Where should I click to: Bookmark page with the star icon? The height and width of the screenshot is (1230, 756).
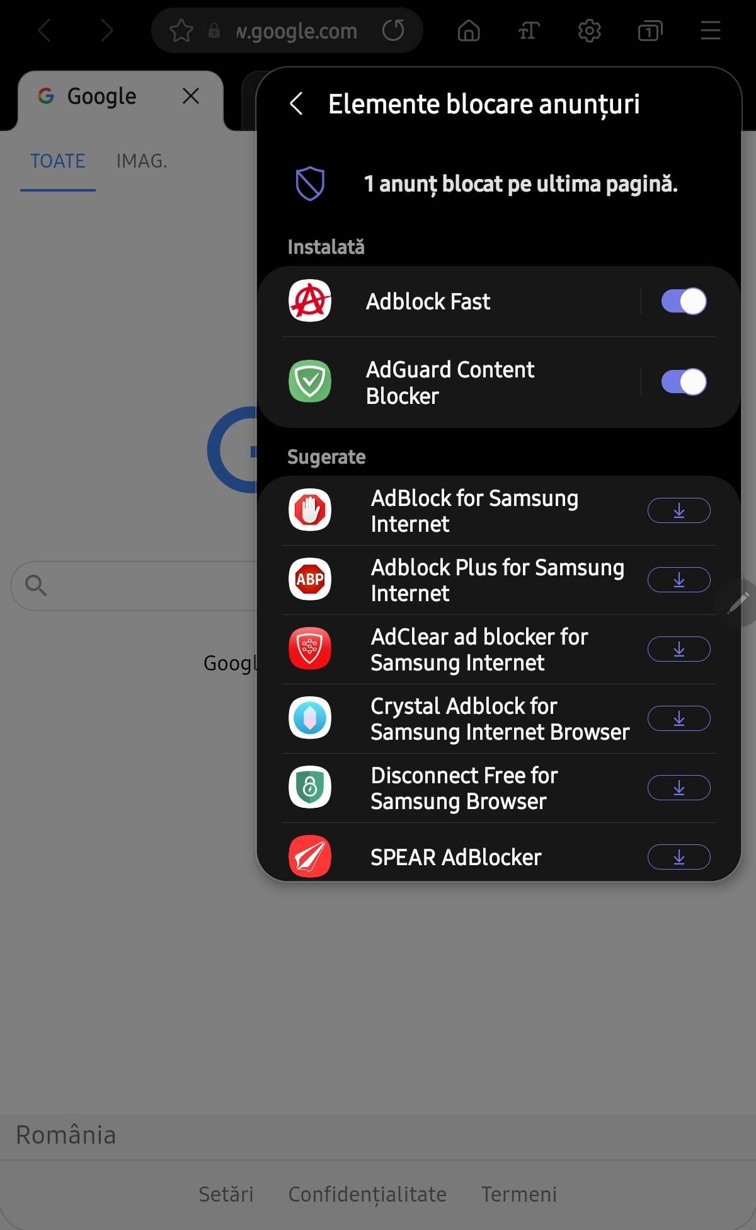click(x=181, y=30)
